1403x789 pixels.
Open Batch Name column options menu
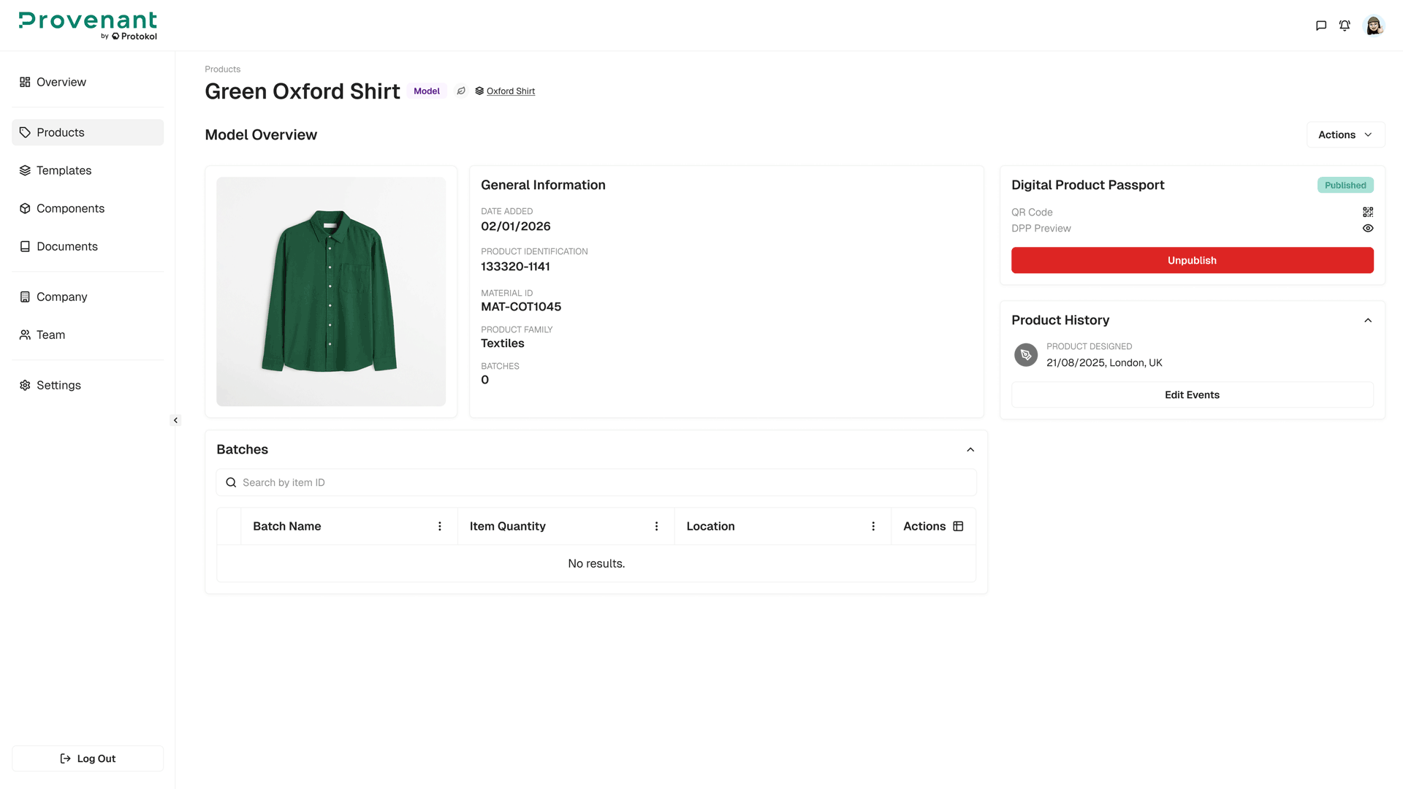439,525
